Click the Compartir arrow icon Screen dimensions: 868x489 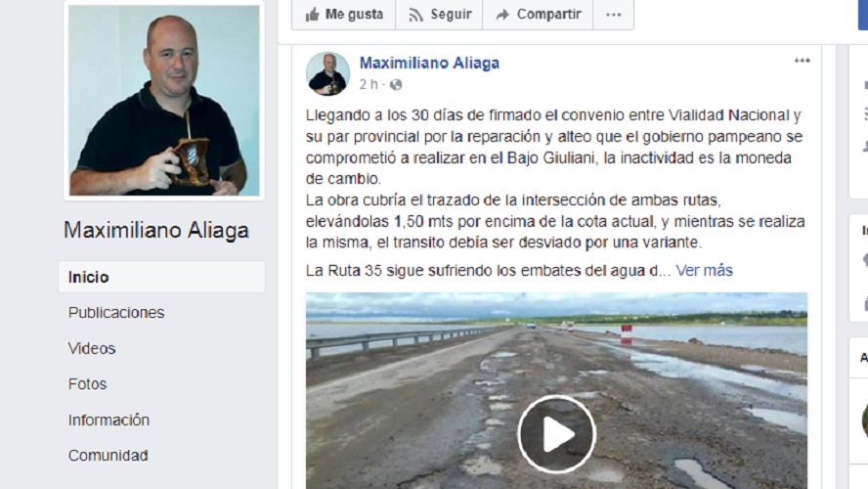(502, 15)
